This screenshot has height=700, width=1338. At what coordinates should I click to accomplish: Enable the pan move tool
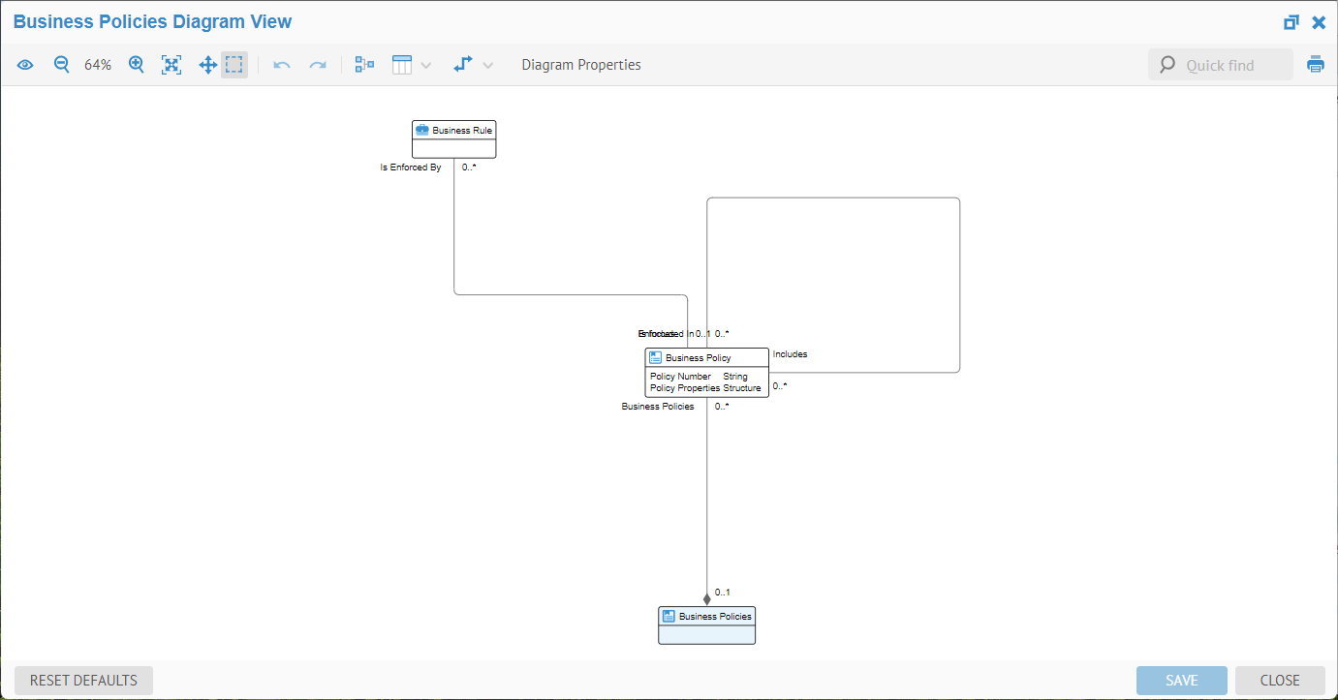pos(207,65)
